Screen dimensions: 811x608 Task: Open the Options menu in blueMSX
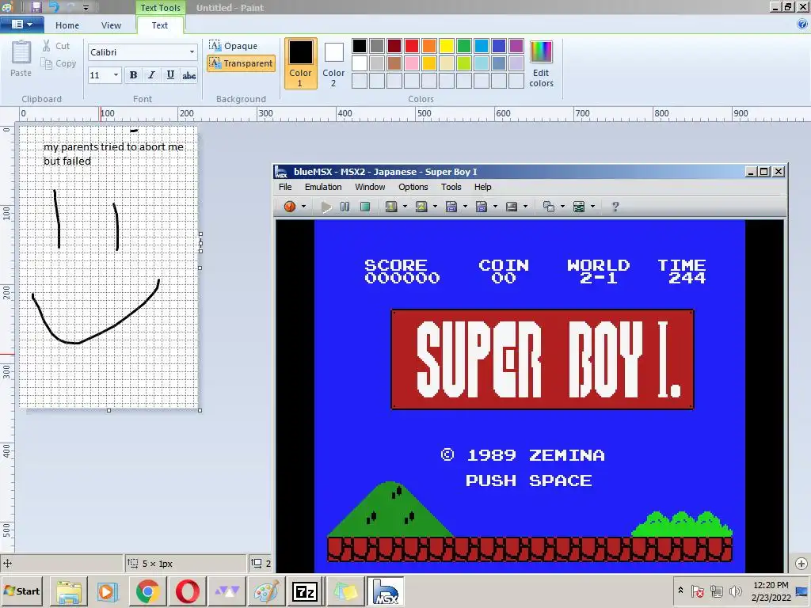(x=413, y=187)
